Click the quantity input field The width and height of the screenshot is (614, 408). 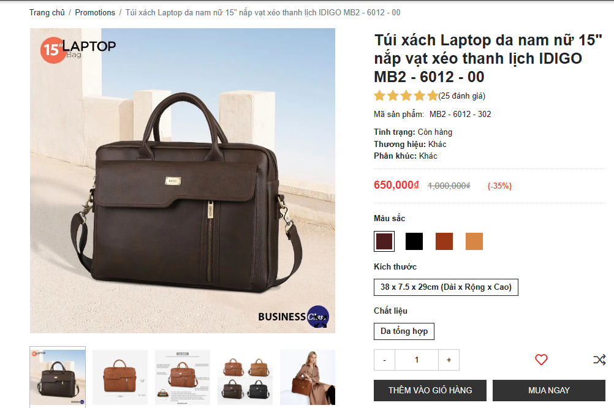417,360
